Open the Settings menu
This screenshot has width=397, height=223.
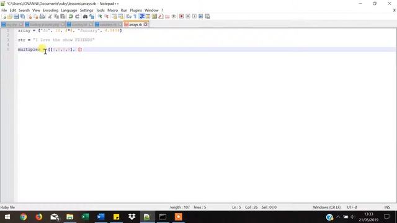pos(86,11)
